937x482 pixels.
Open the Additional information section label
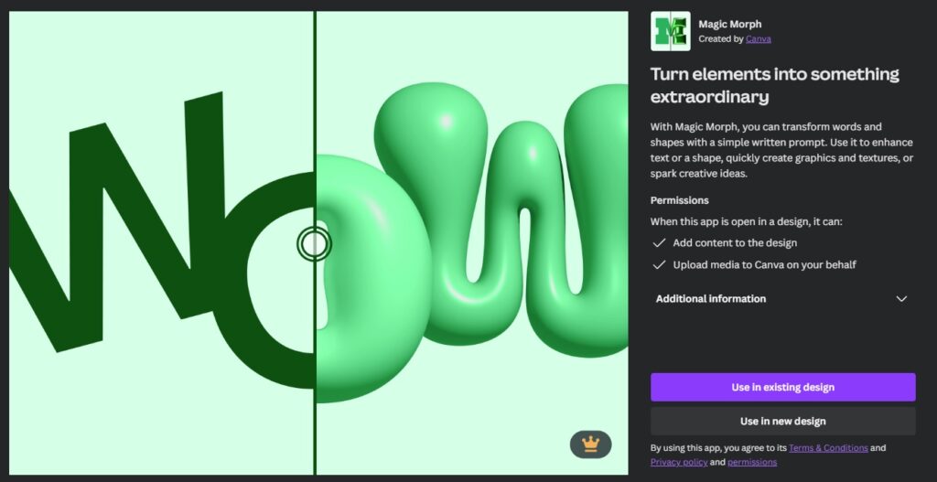click(710, 299)
